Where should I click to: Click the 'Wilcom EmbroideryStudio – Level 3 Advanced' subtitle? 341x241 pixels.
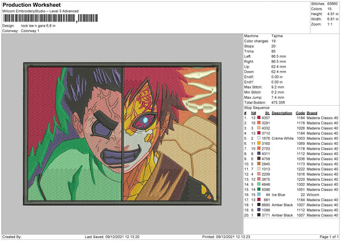click(40, 11)
